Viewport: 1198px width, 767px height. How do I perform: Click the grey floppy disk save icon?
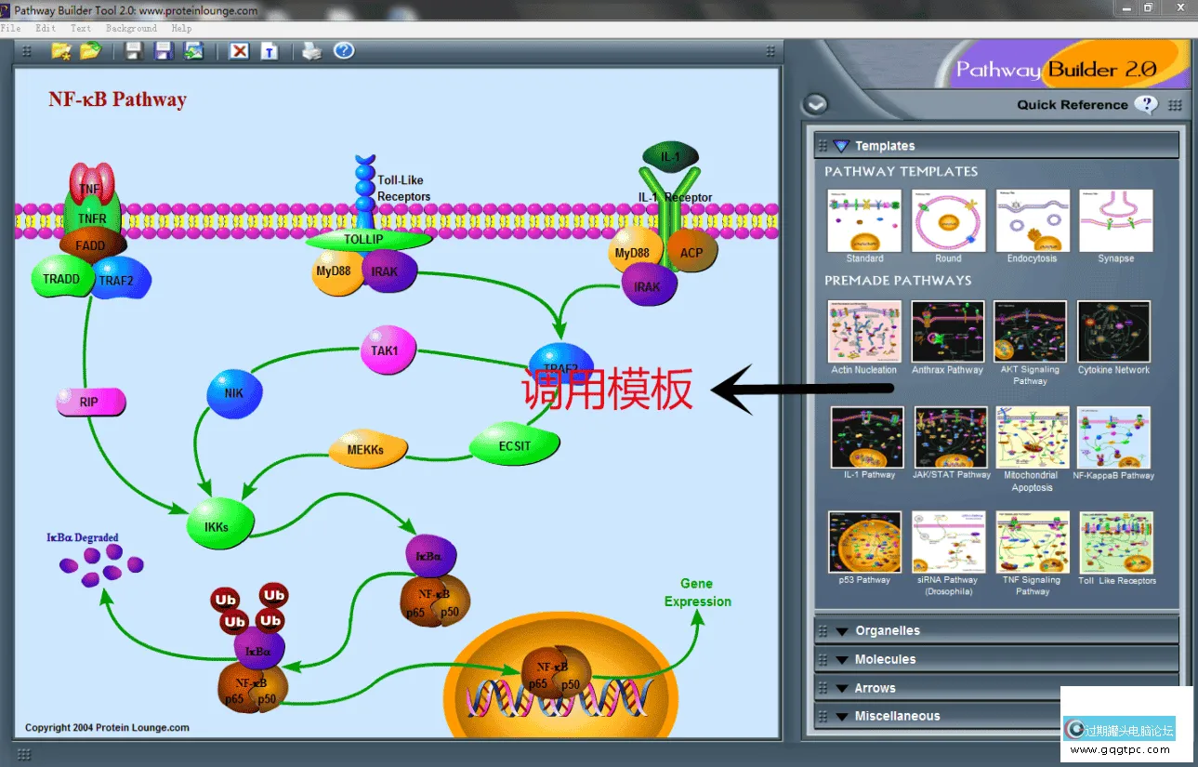[134, 51]
